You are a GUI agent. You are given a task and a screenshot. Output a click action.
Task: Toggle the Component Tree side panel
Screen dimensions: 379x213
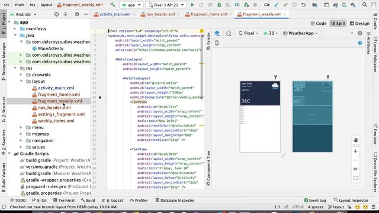pos(208,168)
